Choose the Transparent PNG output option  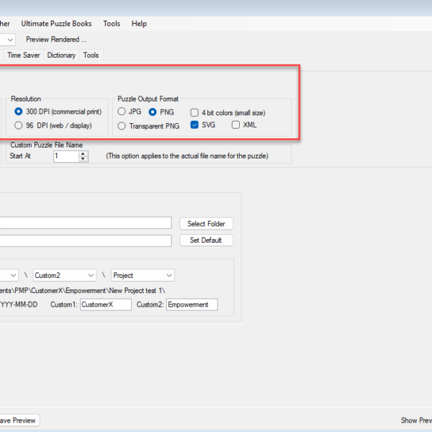click(122, 126)
